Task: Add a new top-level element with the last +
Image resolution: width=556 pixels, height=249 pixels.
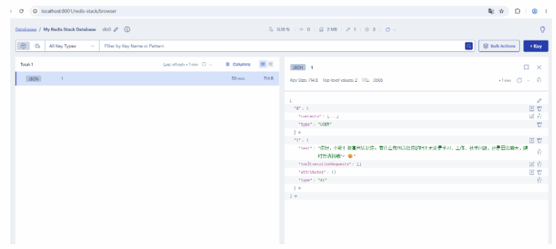Action: [x=295, y=196]
